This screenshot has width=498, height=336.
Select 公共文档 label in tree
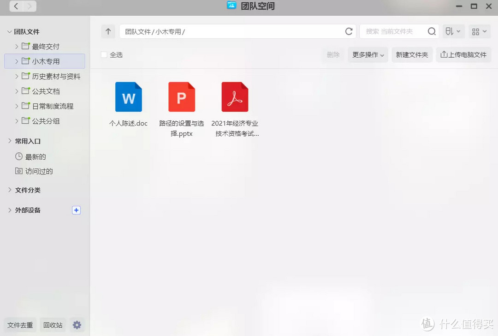click(x=46, y=91)
